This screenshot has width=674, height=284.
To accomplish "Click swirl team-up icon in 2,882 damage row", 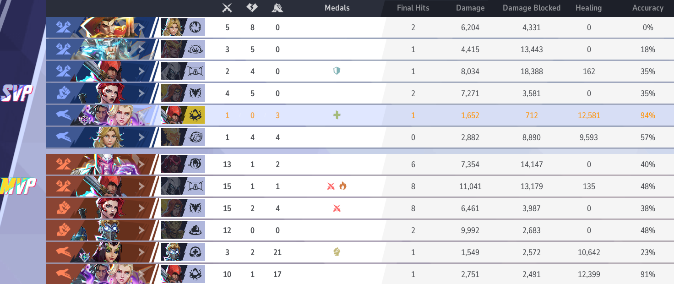I will point(196,137).
